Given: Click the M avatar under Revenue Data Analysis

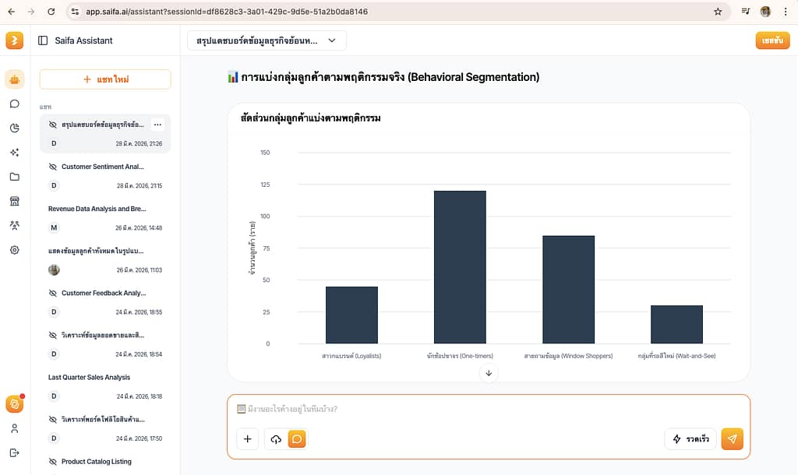Looking at the screenshot, I should tap(54, 228).
